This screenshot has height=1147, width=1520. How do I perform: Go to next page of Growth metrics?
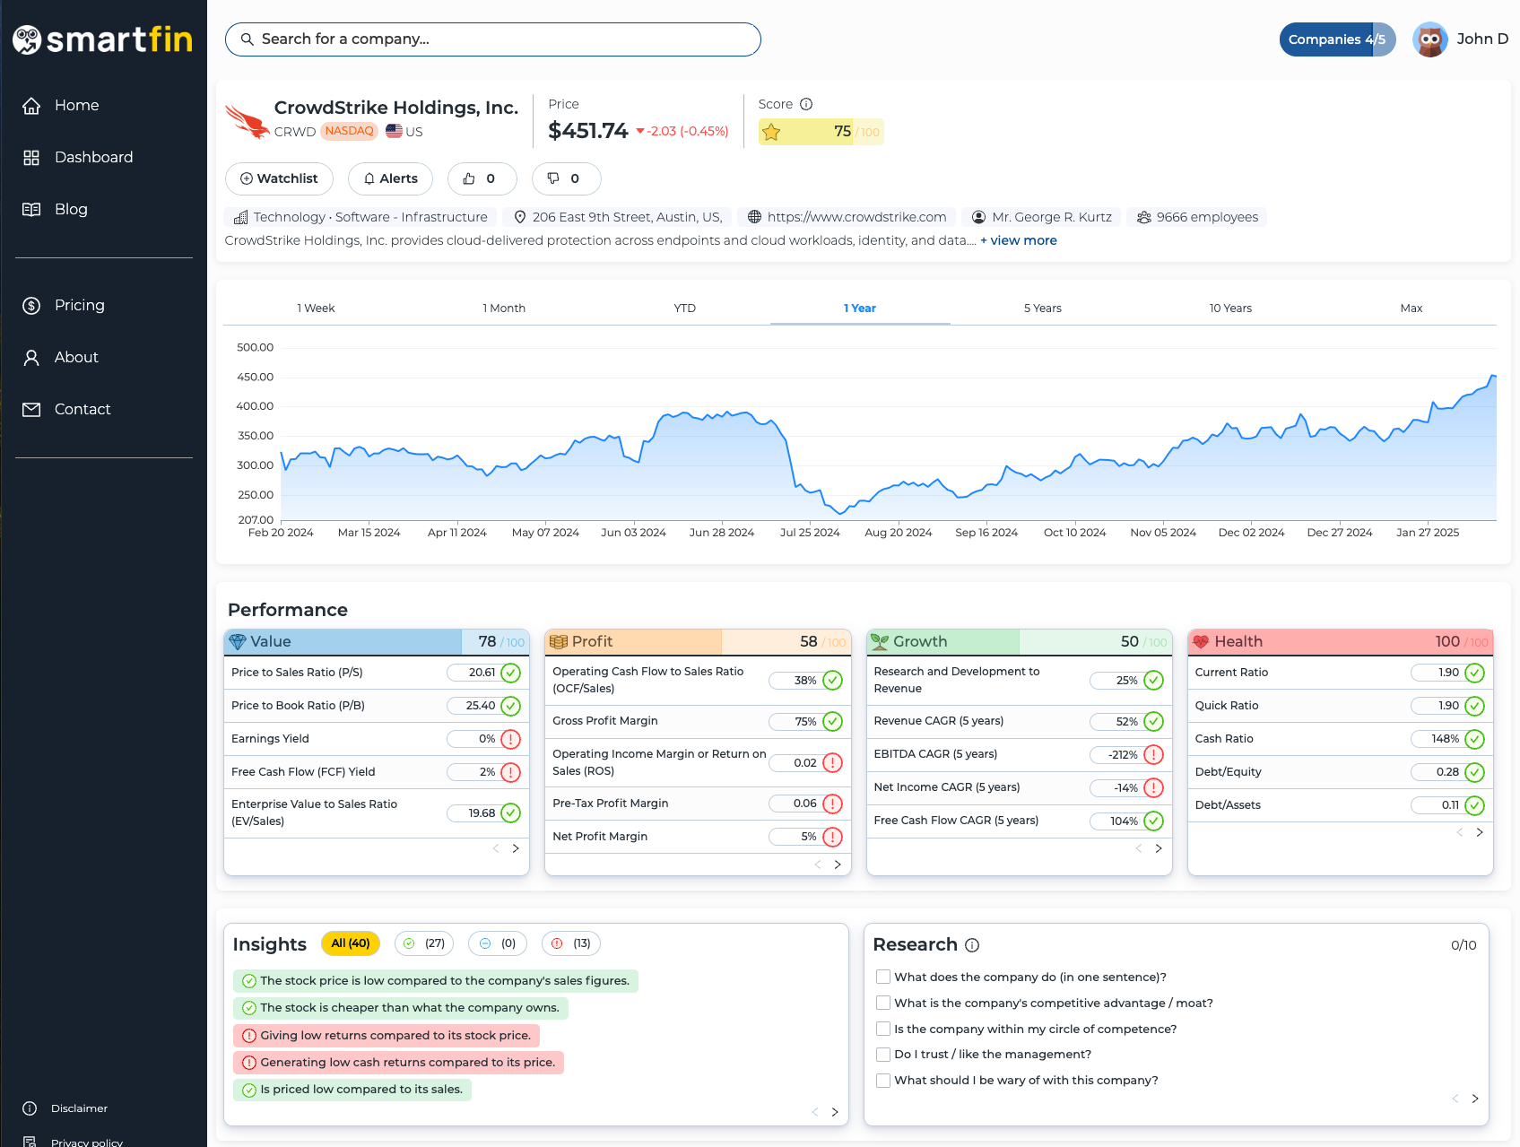click(1159, 848)
